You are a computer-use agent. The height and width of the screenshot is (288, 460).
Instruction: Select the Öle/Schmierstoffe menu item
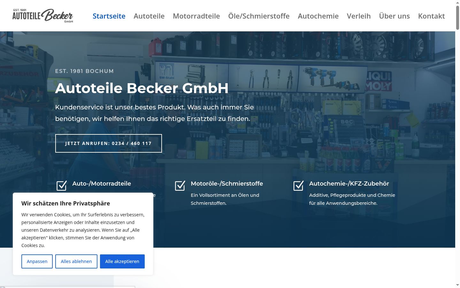coord(259,16)
